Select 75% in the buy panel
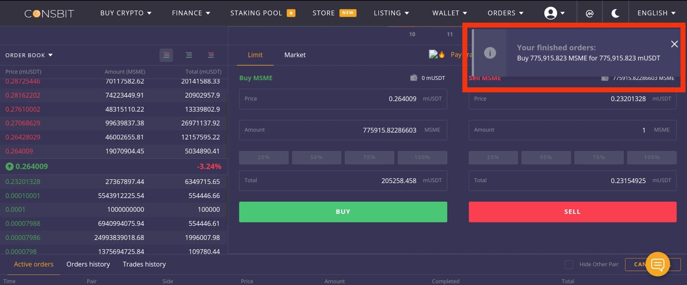687x285 pixels. coord(369,157)
